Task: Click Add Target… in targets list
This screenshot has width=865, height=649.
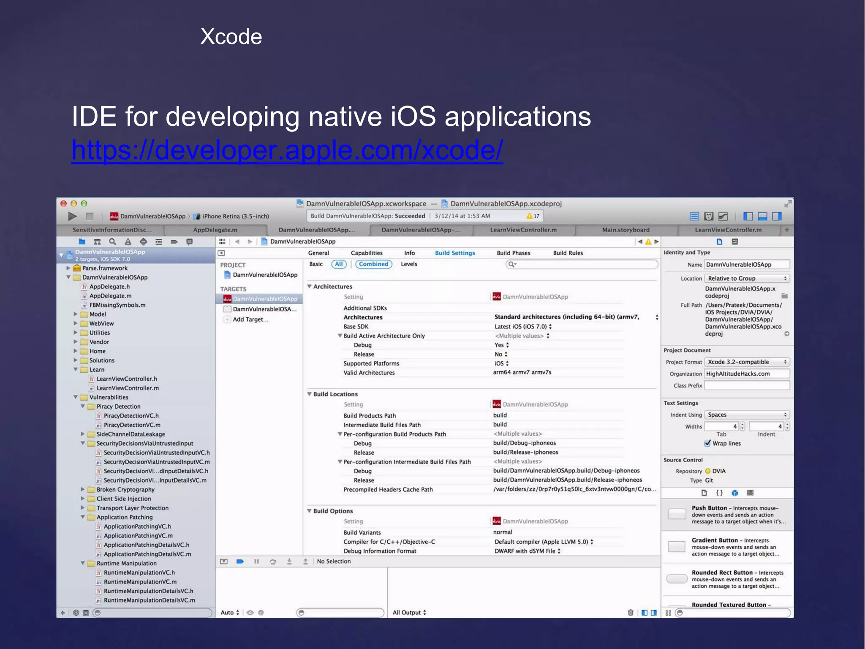Action: [250, 319]
